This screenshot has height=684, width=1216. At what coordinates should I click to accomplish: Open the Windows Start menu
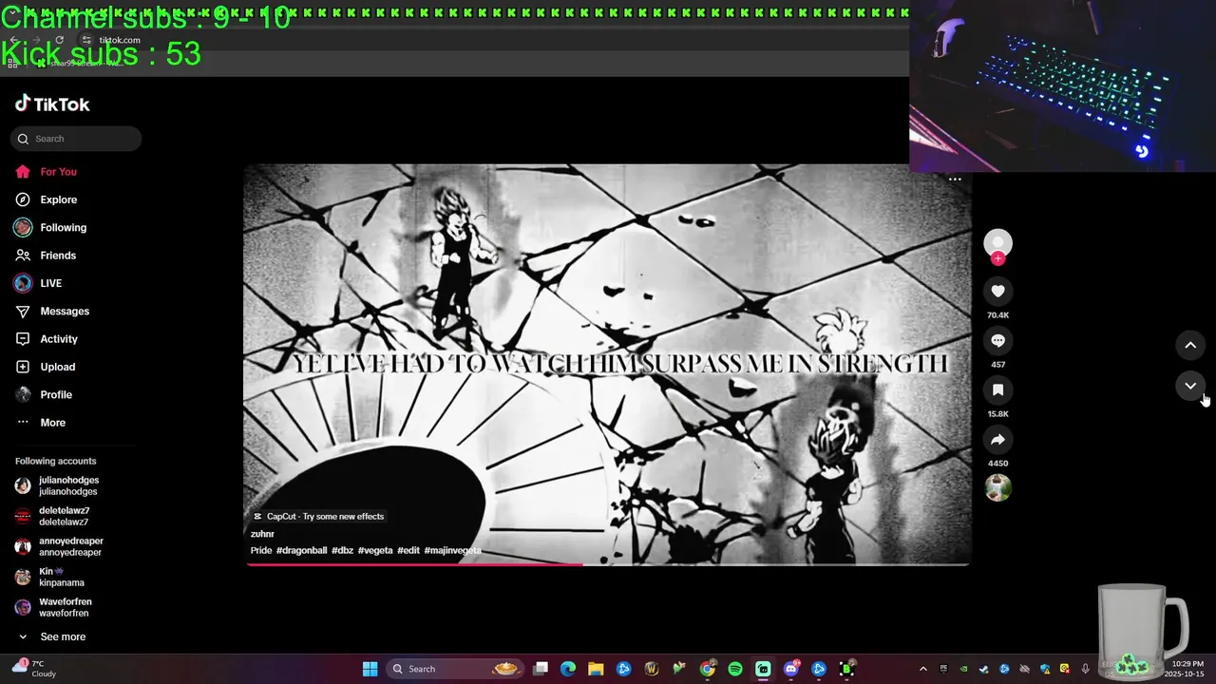point(370,669)
